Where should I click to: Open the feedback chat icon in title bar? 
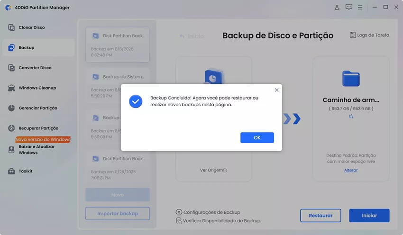[349, 7]
